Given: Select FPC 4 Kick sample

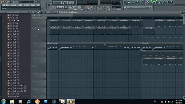Looking at the screenshot, I should 15,21.
